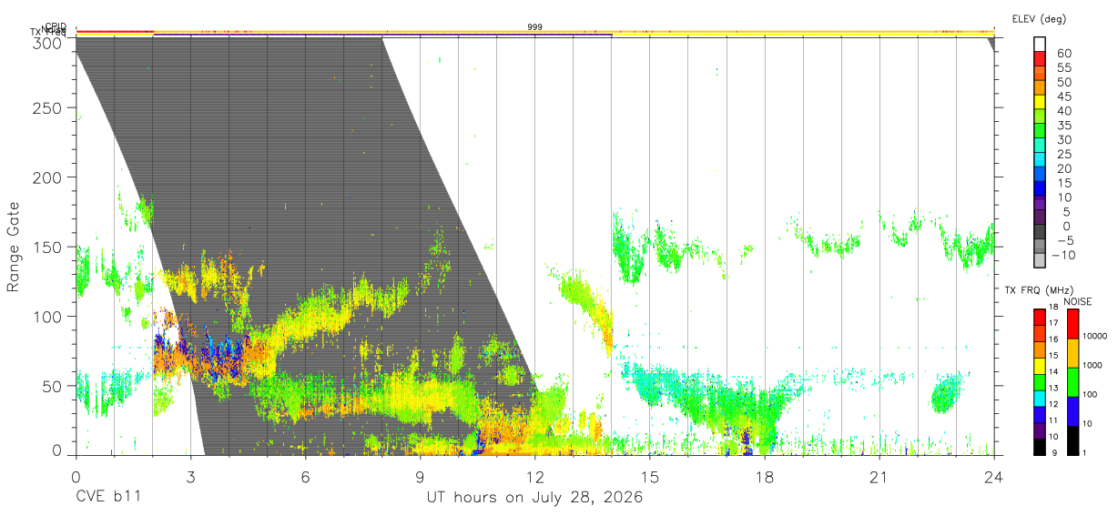The height and width of the screenshot is (516, 1118).
Task: Click the '6' tick on UT hours axis
Action: (305, 477)
